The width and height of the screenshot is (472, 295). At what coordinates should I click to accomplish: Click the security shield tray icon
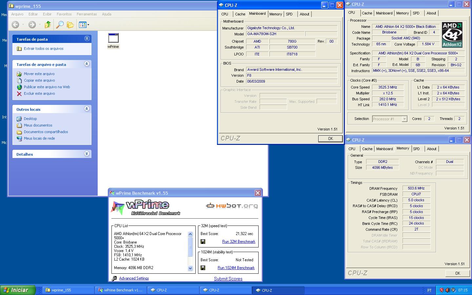(x=442, y=290)
